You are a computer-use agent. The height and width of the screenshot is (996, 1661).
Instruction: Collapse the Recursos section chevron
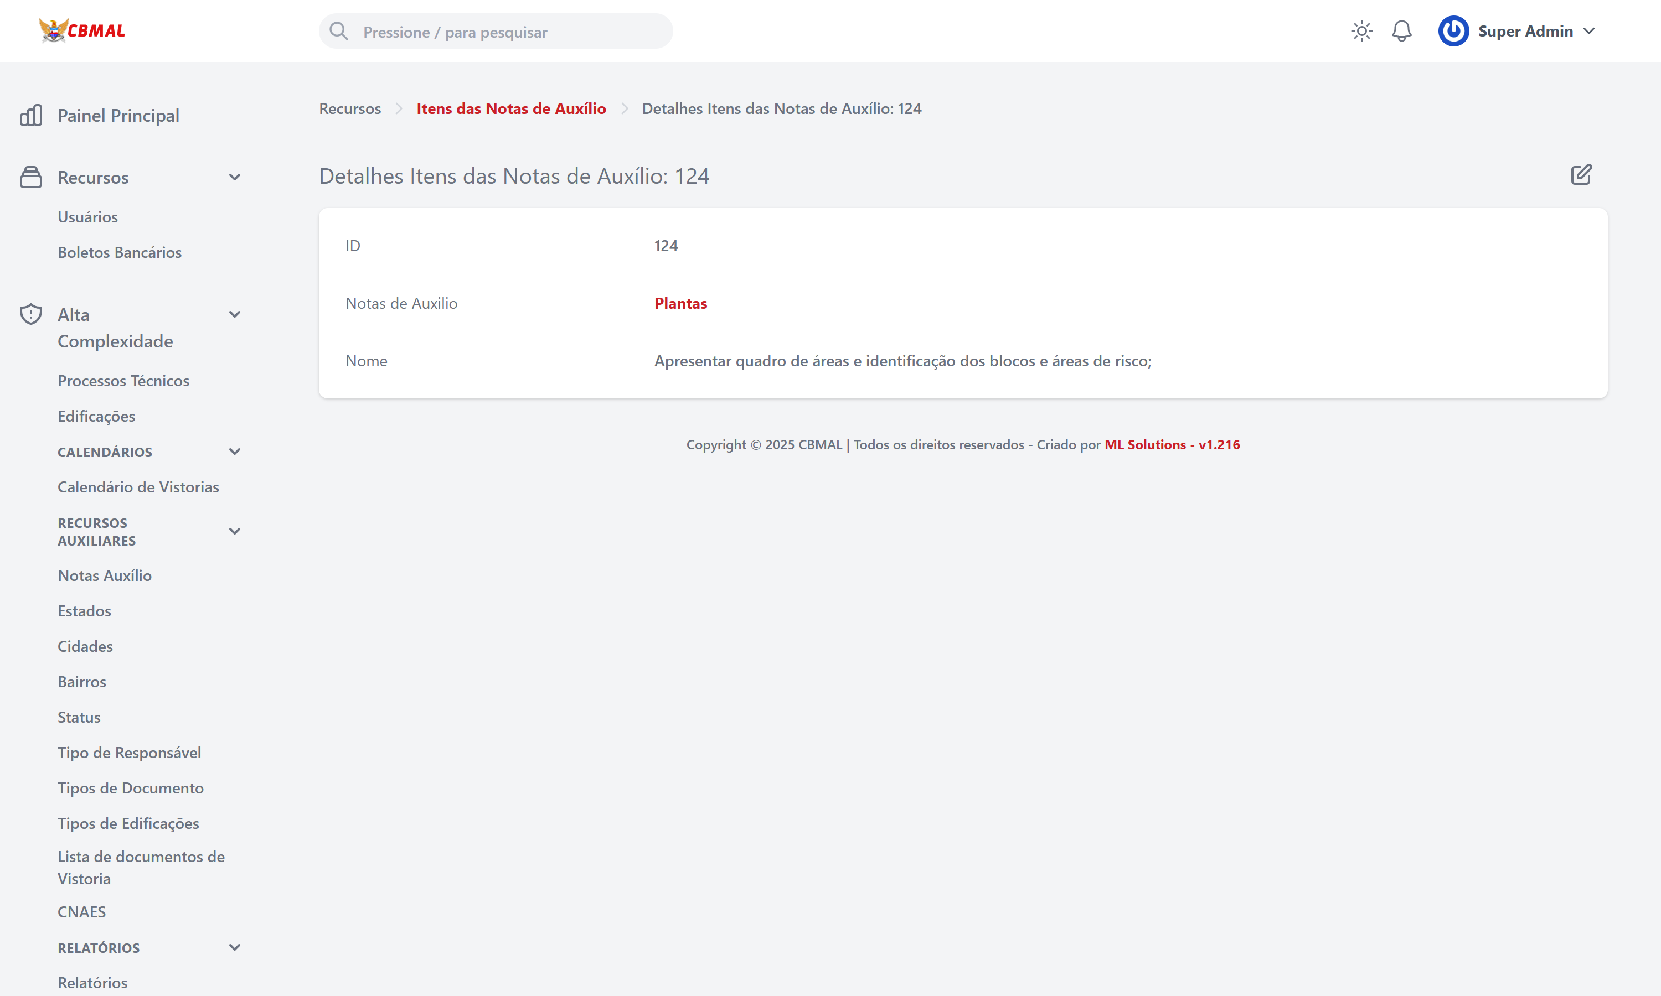click(234, 177)
